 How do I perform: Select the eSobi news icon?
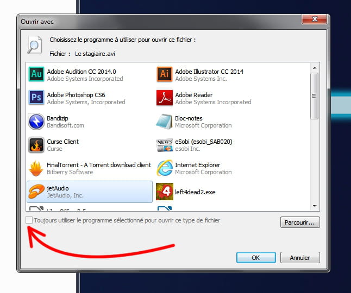point(165,145)
